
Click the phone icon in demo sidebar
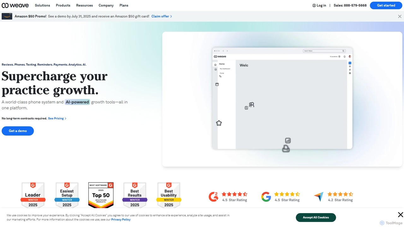[220, 76]
